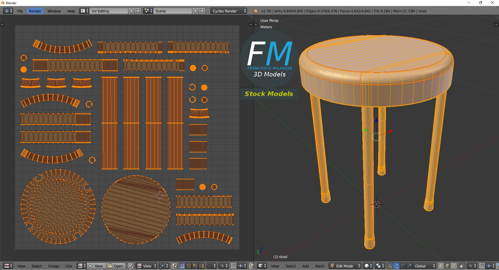Open UV editor View menu
This screenshot has width=499, height=270.
[21, 266]
